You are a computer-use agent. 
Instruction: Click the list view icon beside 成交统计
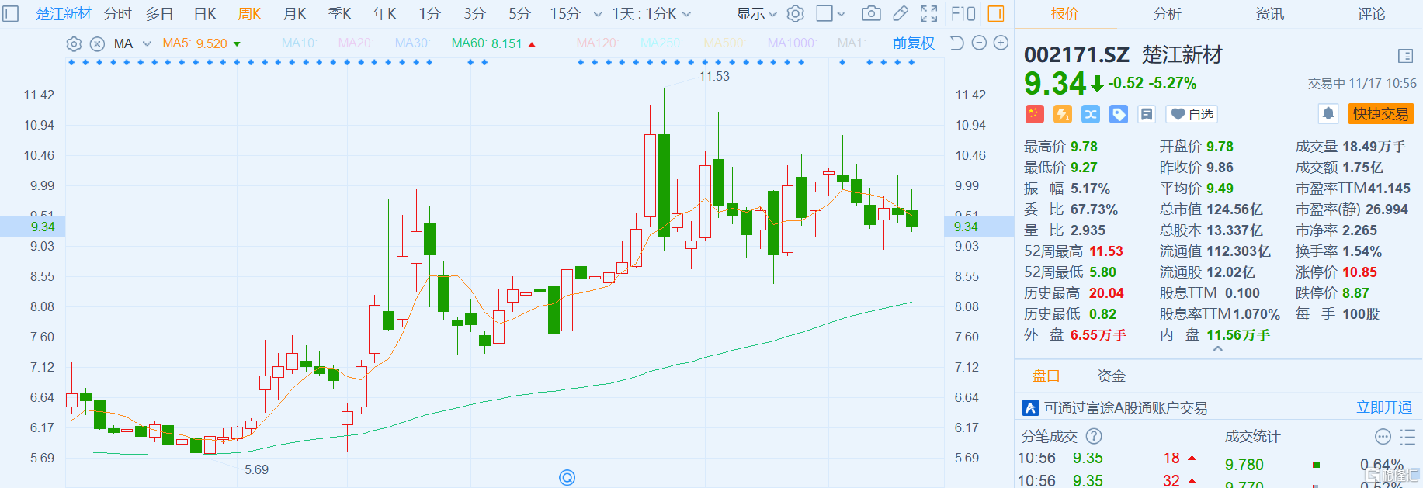pyautogui.click(x=1407, y=436)
